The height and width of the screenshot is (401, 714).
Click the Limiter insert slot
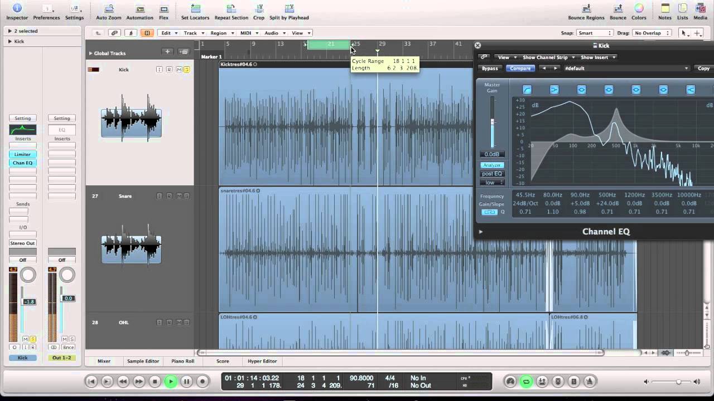(23, 154)
